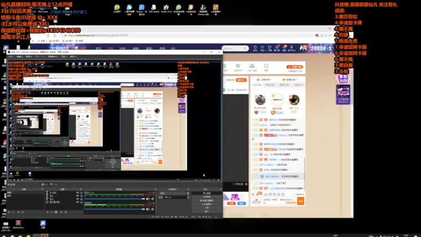Open Douyu watch history clock icon
Viewport: 421px width, 237px height.
point(255,48)
